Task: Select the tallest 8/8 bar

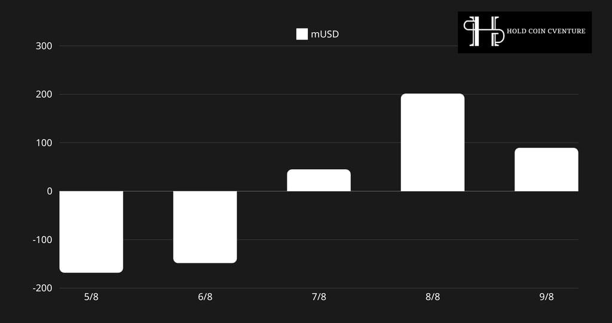Action: coord(433,142)
